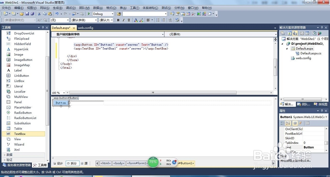Click the Refresh icon in Solution Explorer

point(290,33)
